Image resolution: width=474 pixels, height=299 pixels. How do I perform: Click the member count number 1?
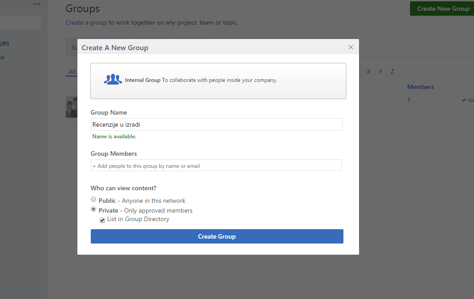point(409,100)
